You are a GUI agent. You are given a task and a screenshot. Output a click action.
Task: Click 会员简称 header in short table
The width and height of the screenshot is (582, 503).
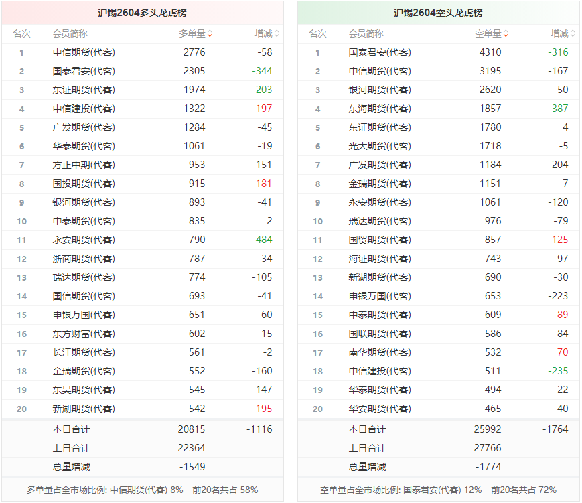click(366, 33)
